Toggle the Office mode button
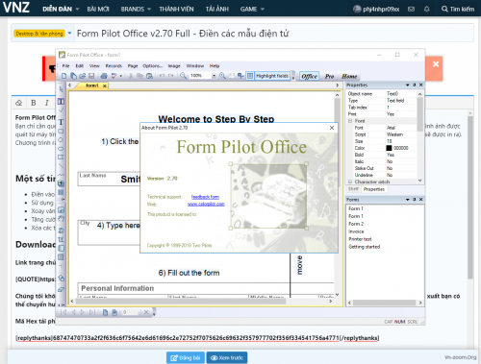 [x=309, y=76]
